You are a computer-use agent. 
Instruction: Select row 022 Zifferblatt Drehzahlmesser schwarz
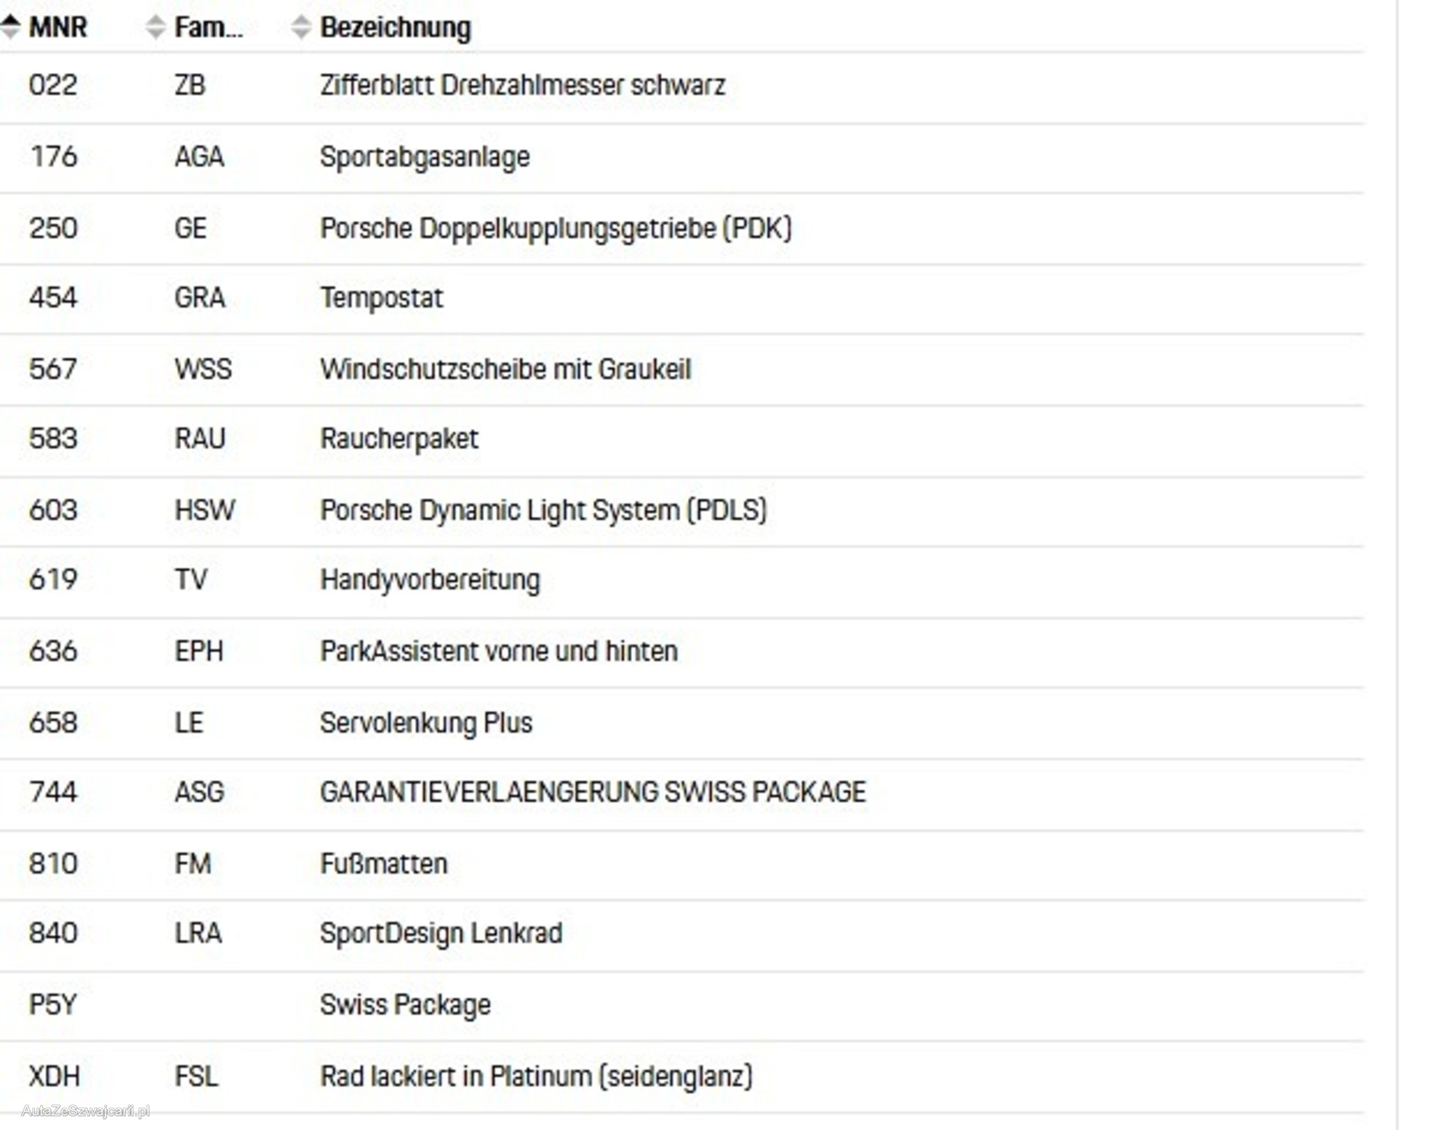(x=682, y=86)
